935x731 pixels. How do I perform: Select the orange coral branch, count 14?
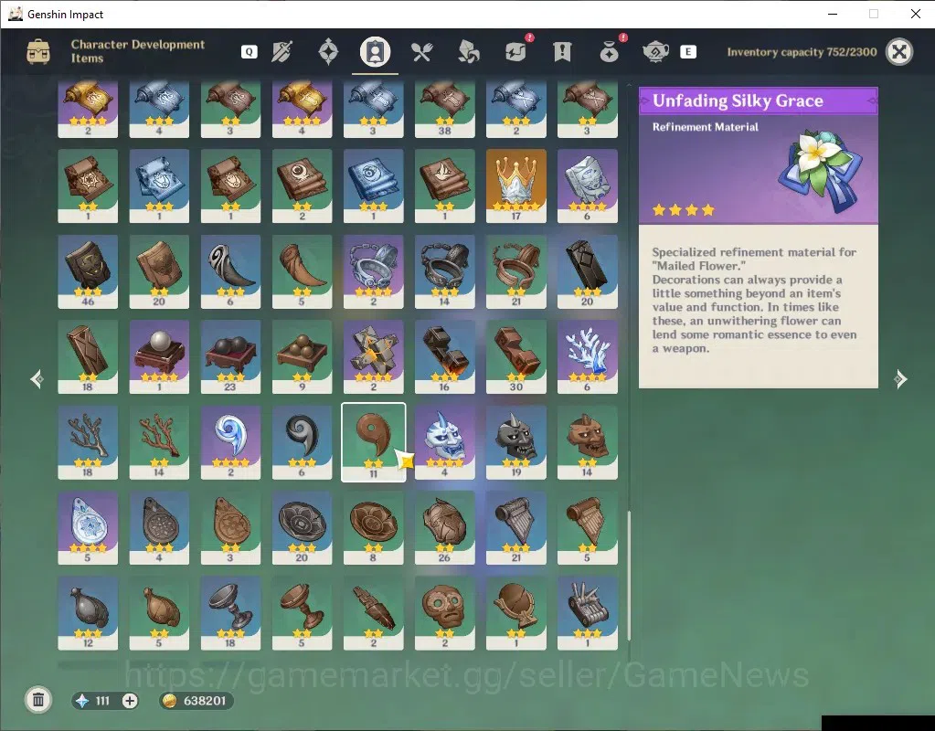tap(159, 442)
